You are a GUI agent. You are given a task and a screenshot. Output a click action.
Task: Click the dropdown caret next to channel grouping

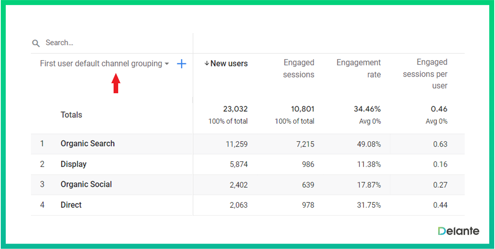pos(167,64)
